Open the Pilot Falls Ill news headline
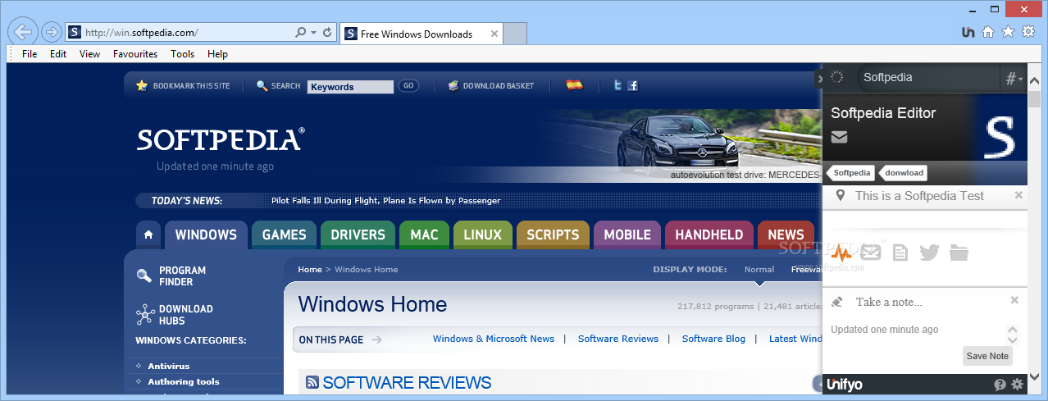The width and height of the screenshot is (1048, 401). coord(385,200)
